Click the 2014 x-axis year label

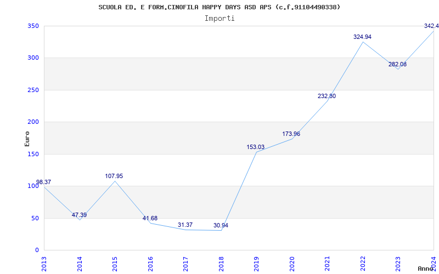pyautogui.click(x=80, y=264)
